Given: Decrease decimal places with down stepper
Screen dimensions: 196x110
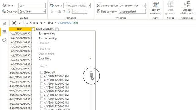Looking at the screenshot, I should tap(86, 13).
